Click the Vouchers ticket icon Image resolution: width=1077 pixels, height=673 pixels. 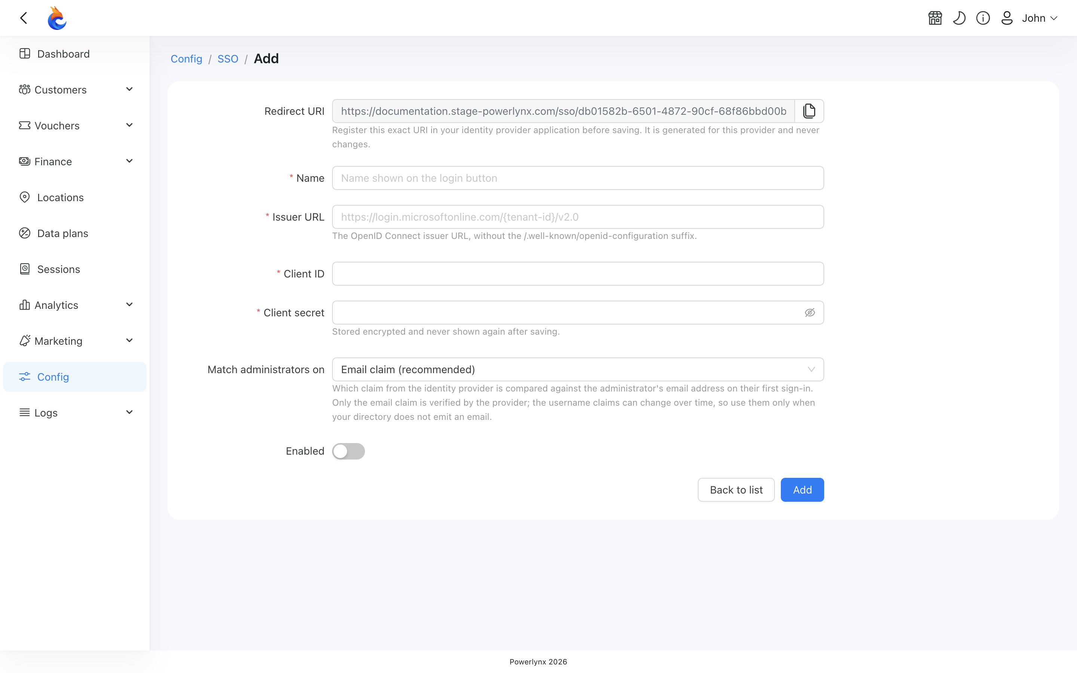click(25, 126)
